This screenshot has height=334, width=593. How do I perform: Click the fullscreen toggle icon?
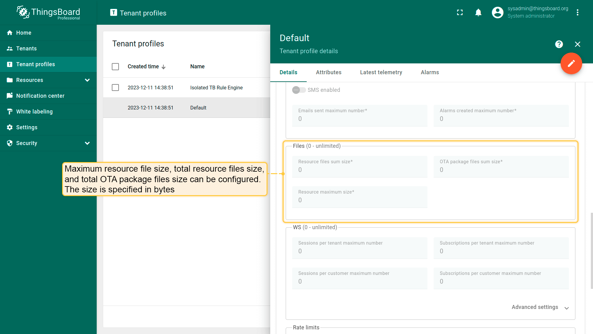tap(460, 12)
